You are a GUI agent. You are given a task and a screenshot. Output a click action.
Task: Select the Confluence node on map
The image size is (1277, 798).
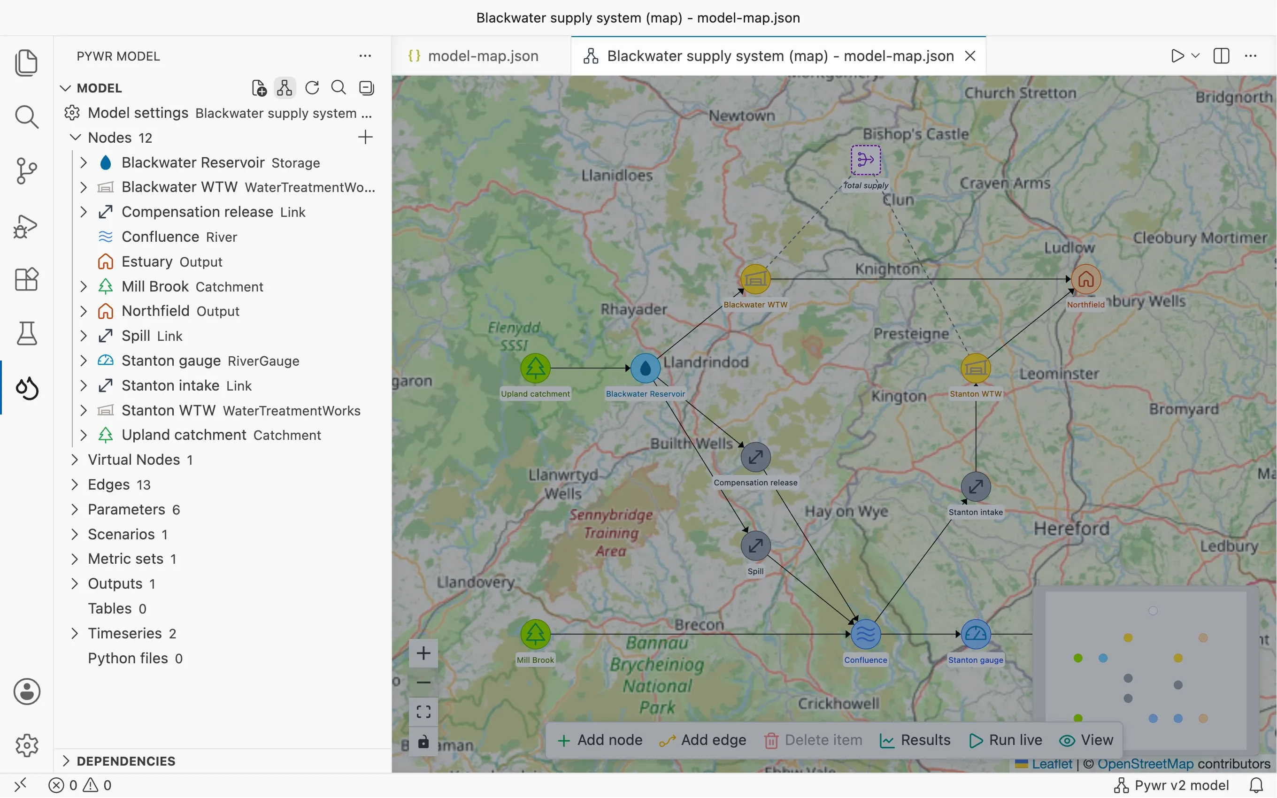(x=865, y=634)
